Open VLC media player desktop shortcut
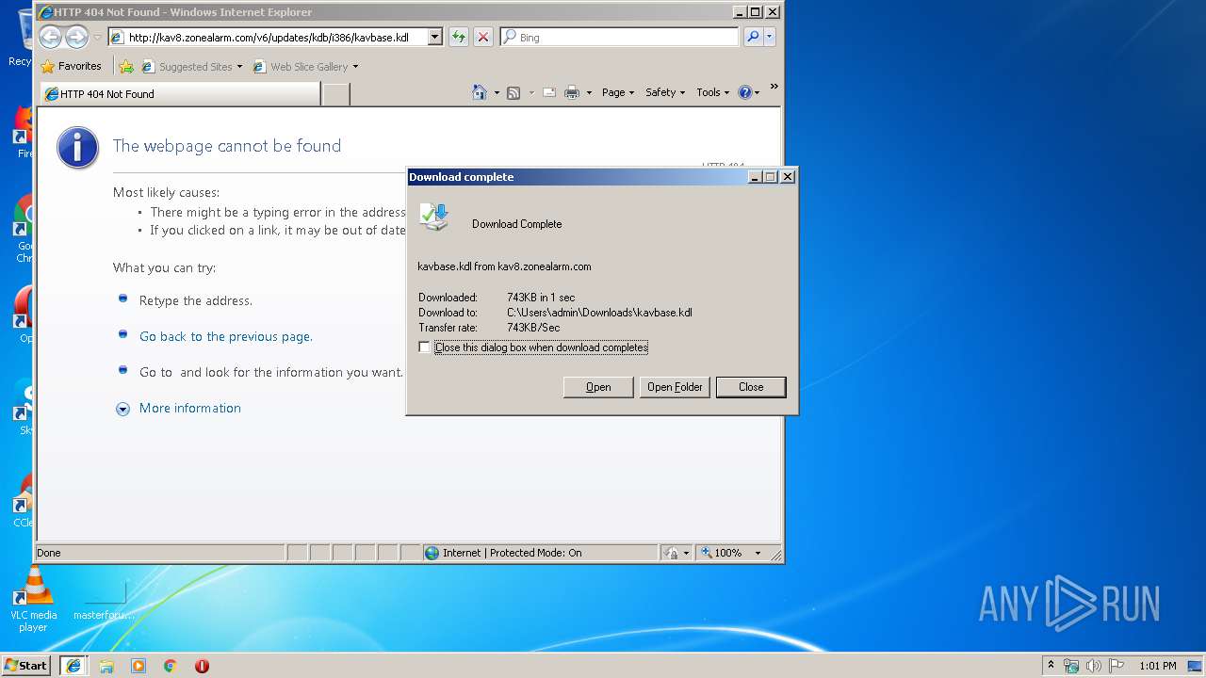1206x678 pixels. tap(33, 600)
